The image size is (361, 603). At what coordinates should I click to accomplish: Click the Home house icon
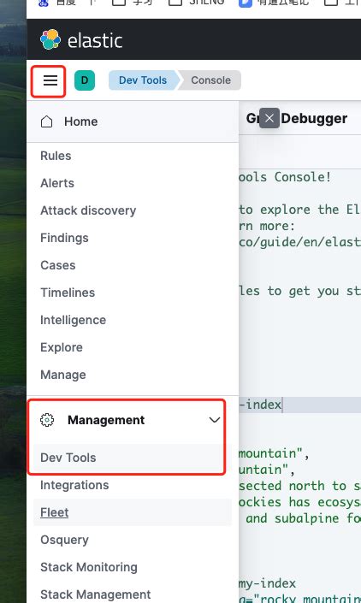pyautogui.click(x=46, y=121)
